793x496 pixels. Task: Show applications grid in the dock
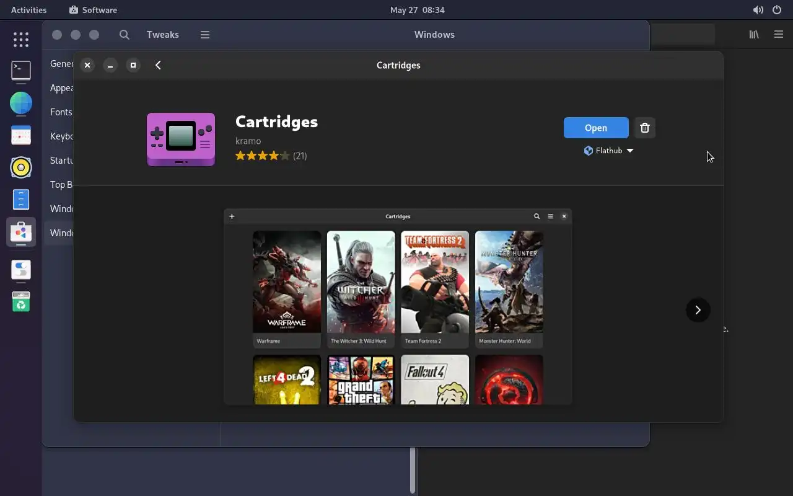tap(21, 40)
